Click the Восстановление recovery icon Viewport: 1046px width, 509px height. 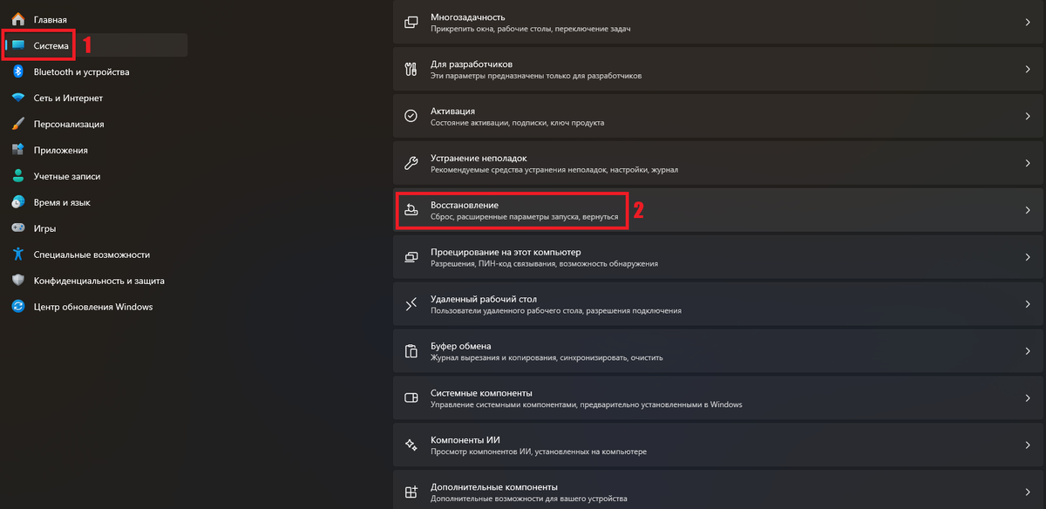[411, 210]
